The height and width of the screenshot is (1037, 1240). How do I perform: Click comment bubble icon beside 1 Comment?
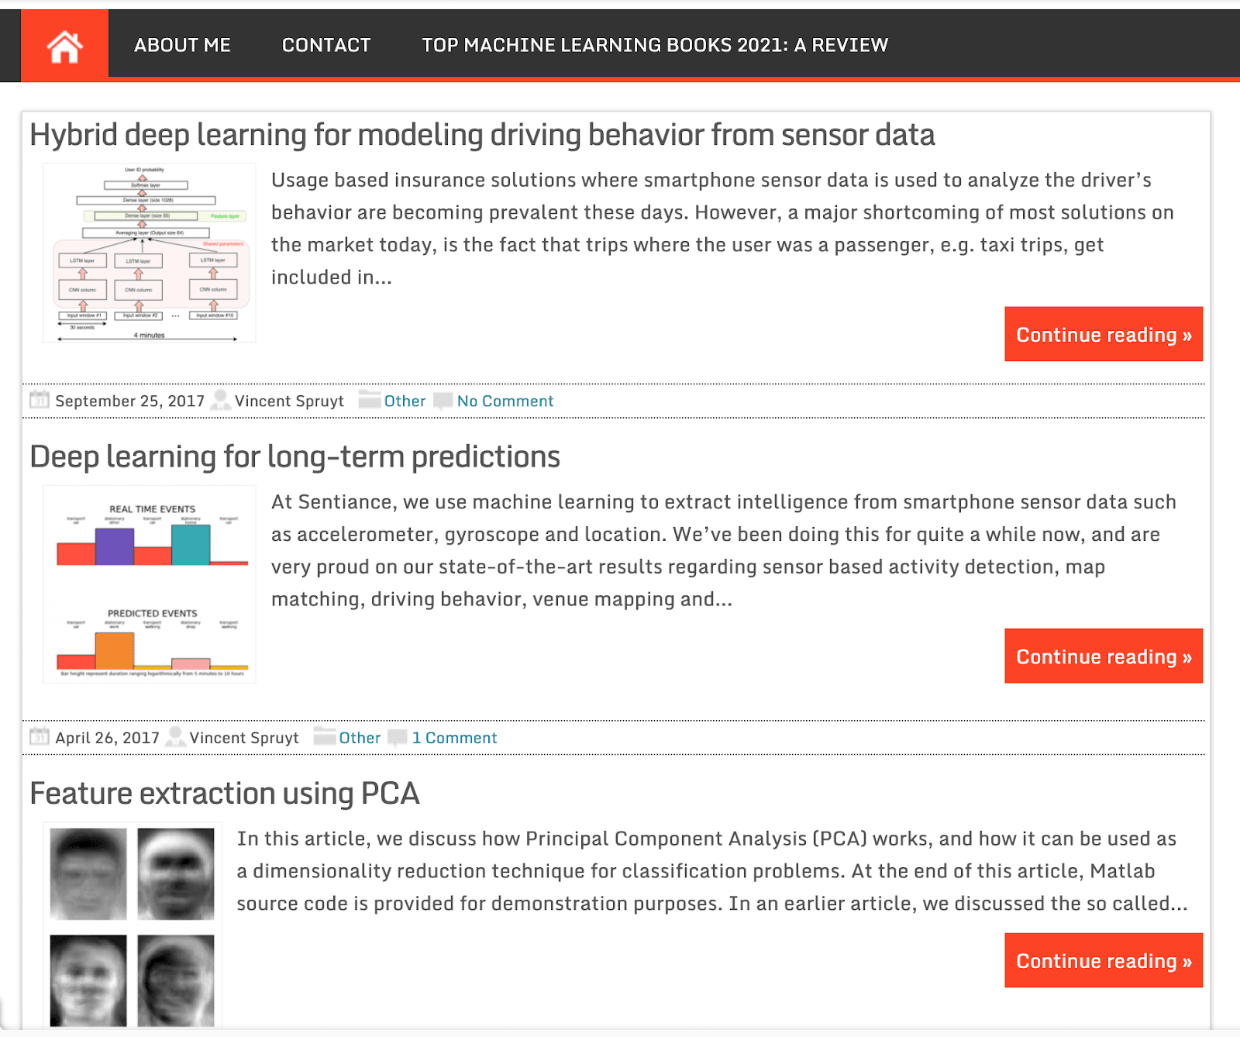(x=398, y=738)
